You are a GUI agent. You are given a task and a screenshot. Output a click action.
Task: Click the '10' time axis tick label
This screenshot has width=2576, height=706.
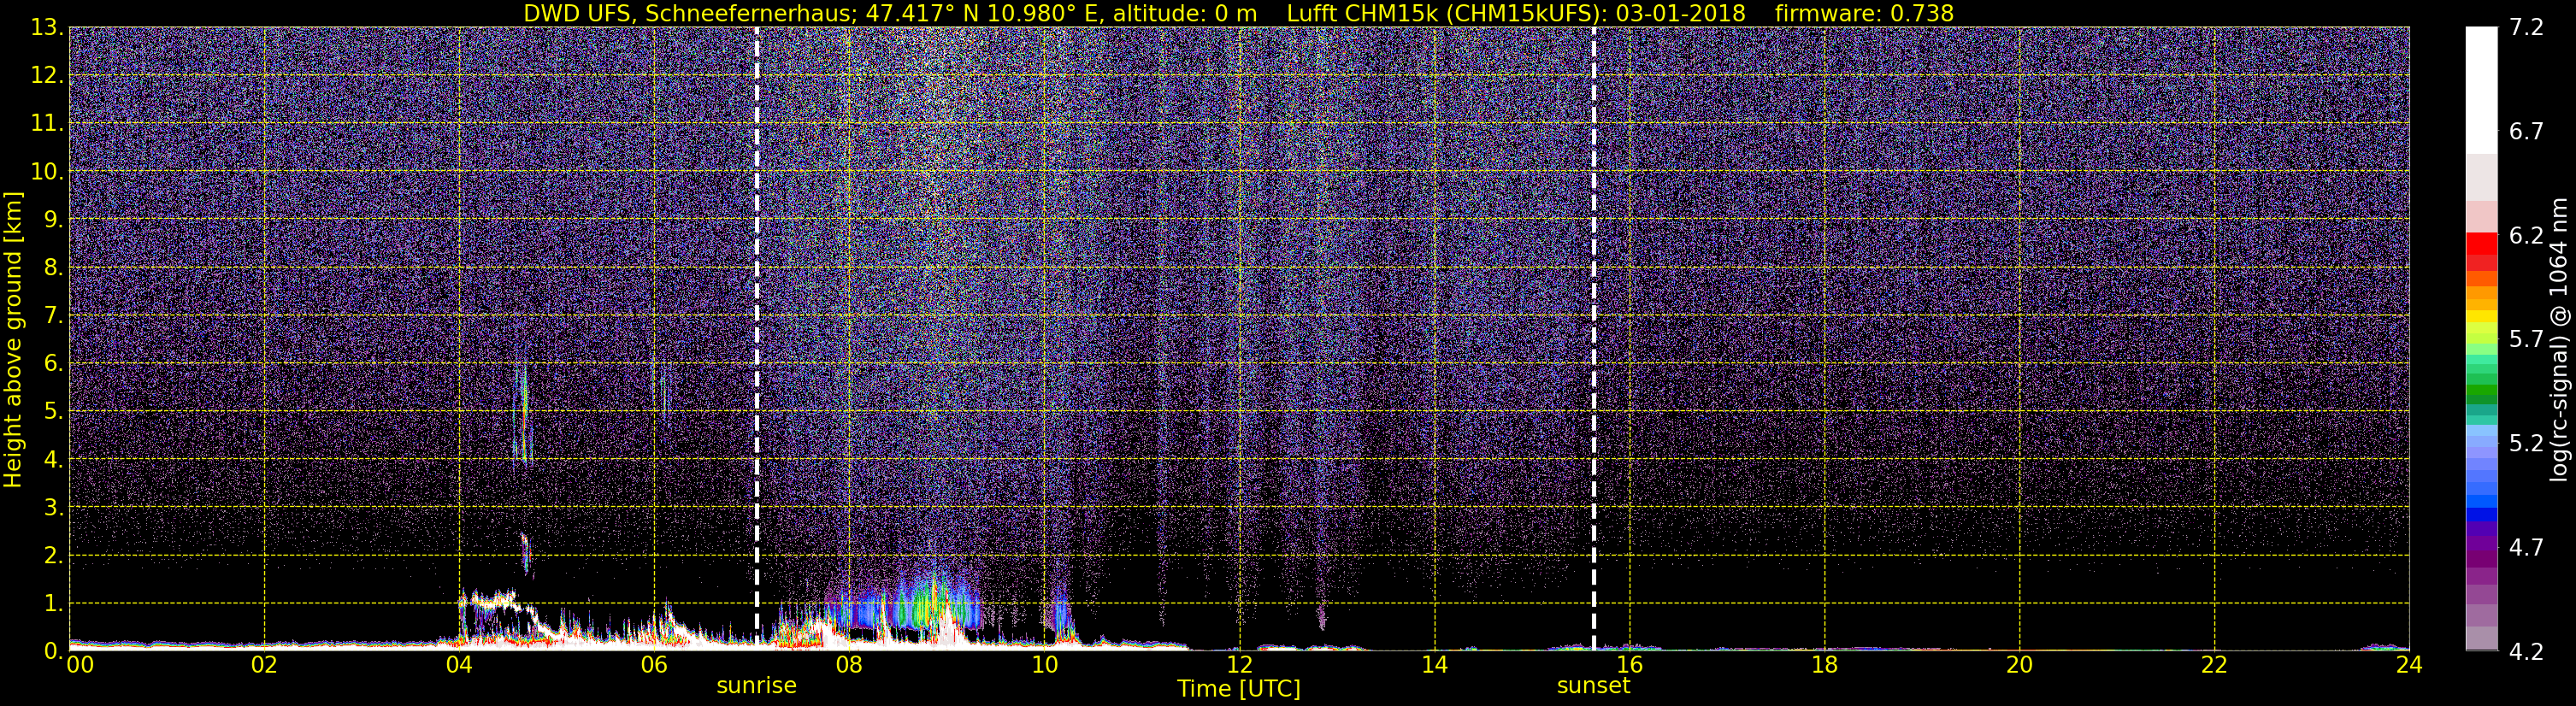[x=1044, y=665]
